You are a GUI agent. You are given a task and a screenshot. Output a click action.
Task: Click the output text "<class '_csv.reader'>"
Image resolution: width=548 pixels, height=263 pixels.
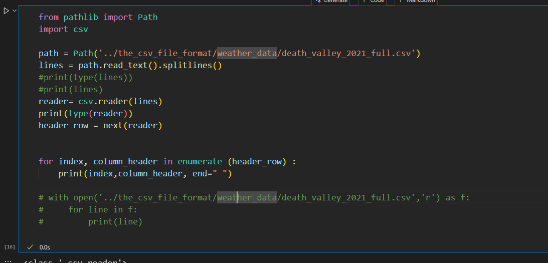coord(76,261)
